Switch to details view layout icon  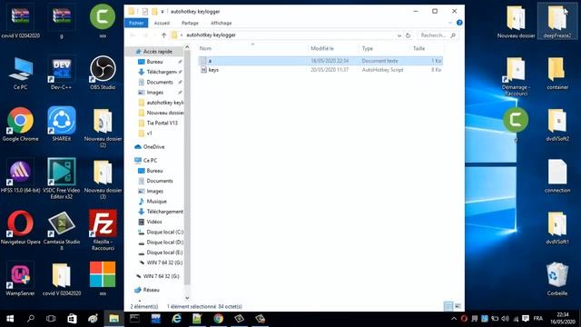pyautogui.click(x=448, y=306)
